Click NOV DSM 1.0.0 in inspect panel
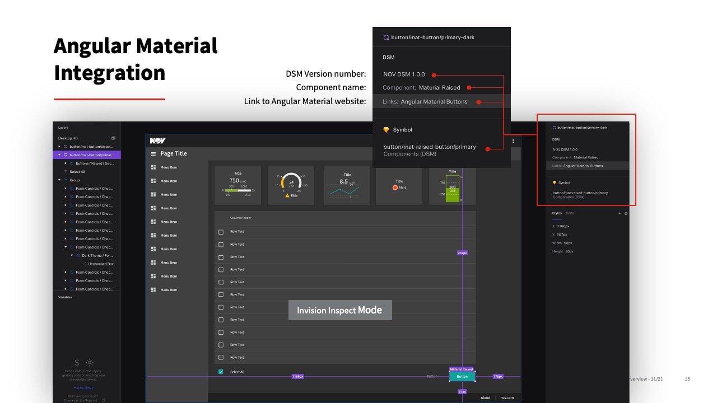Screen dimensions: 717x403 pos(565,149)
